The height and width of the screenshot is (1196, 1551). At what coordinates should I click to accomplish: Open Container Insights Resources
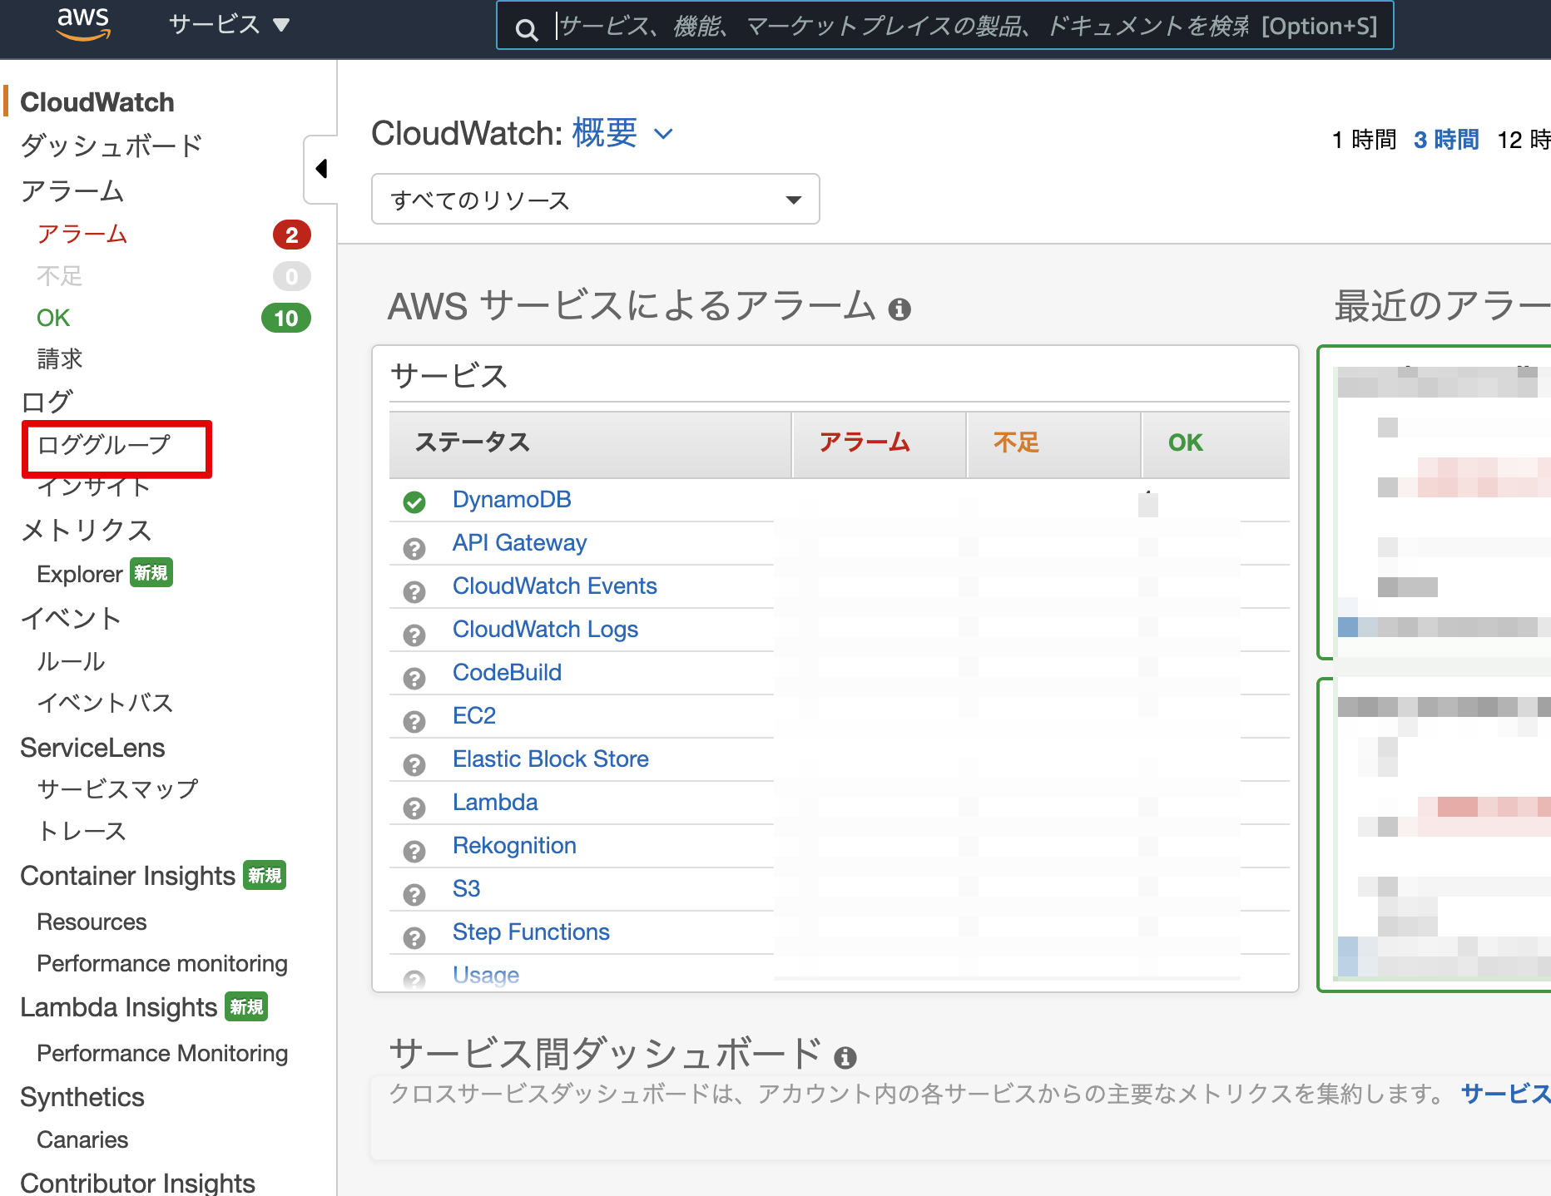[92, 922]
